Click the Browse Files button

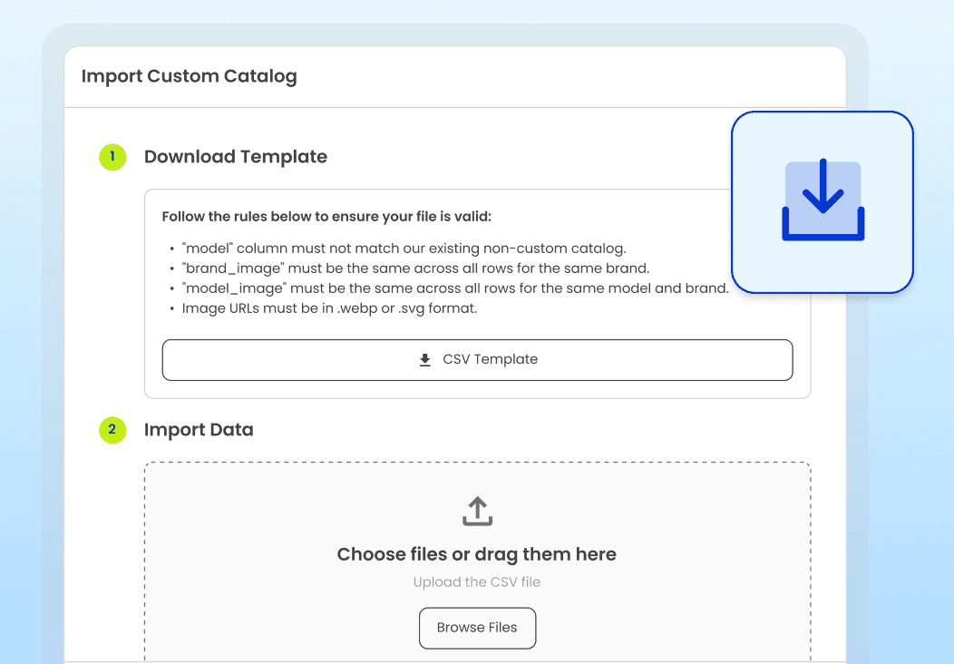[x=477, y=628]
